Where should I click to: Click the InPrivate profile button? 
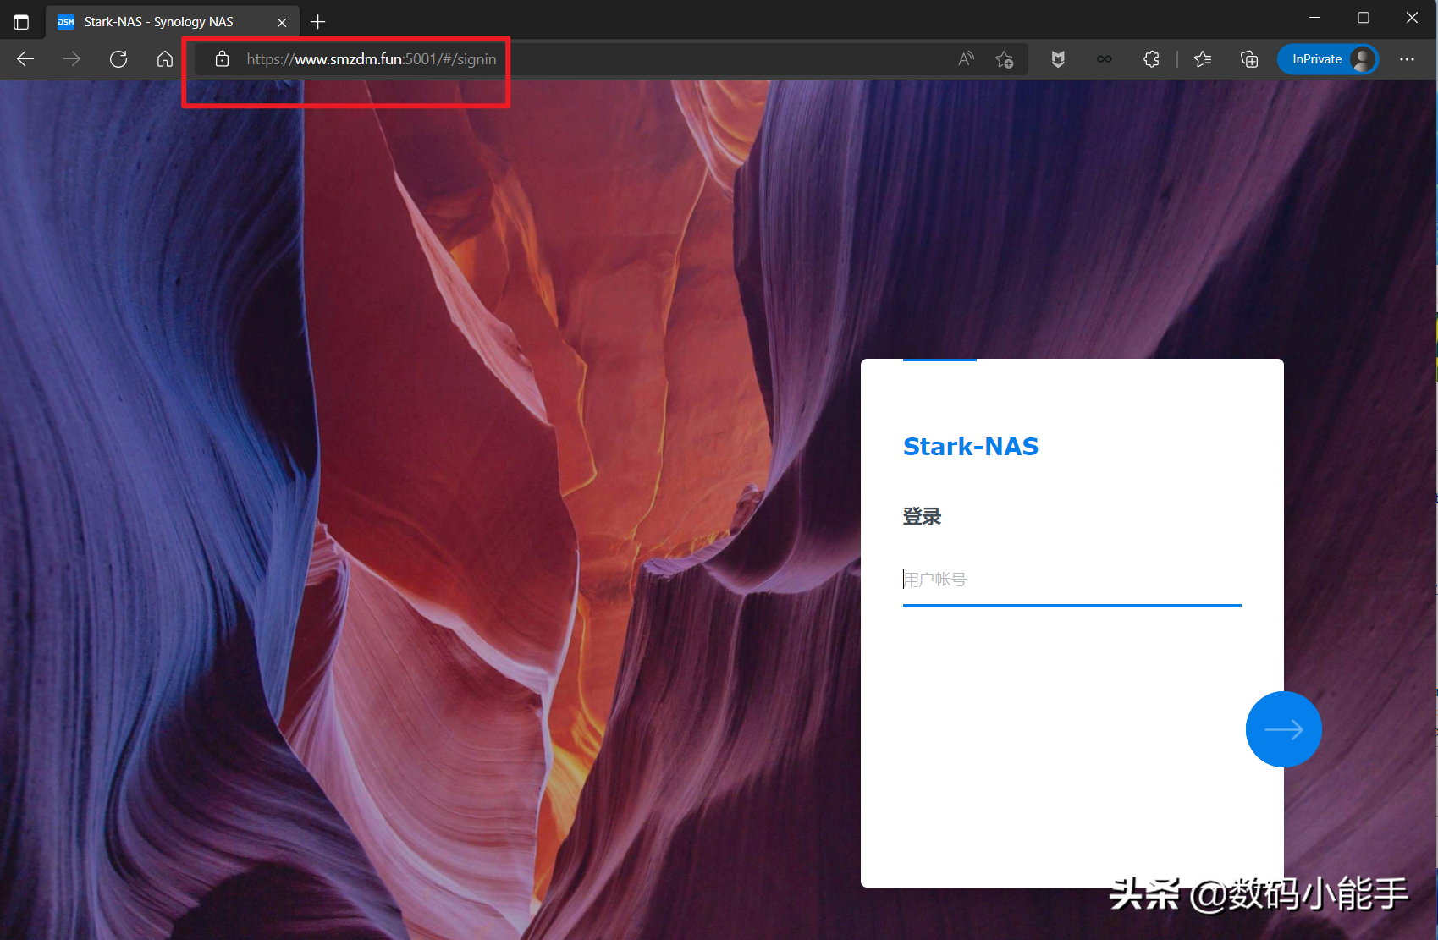(1327, 59)
